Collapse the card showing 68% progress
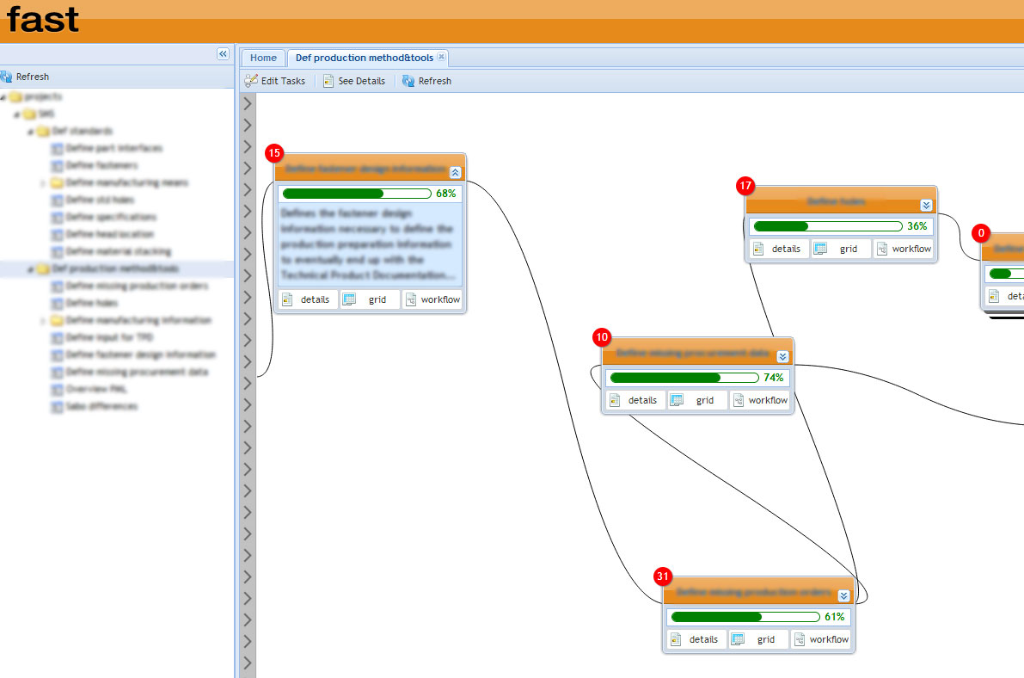1024x678 pixels. pos(456,172)
